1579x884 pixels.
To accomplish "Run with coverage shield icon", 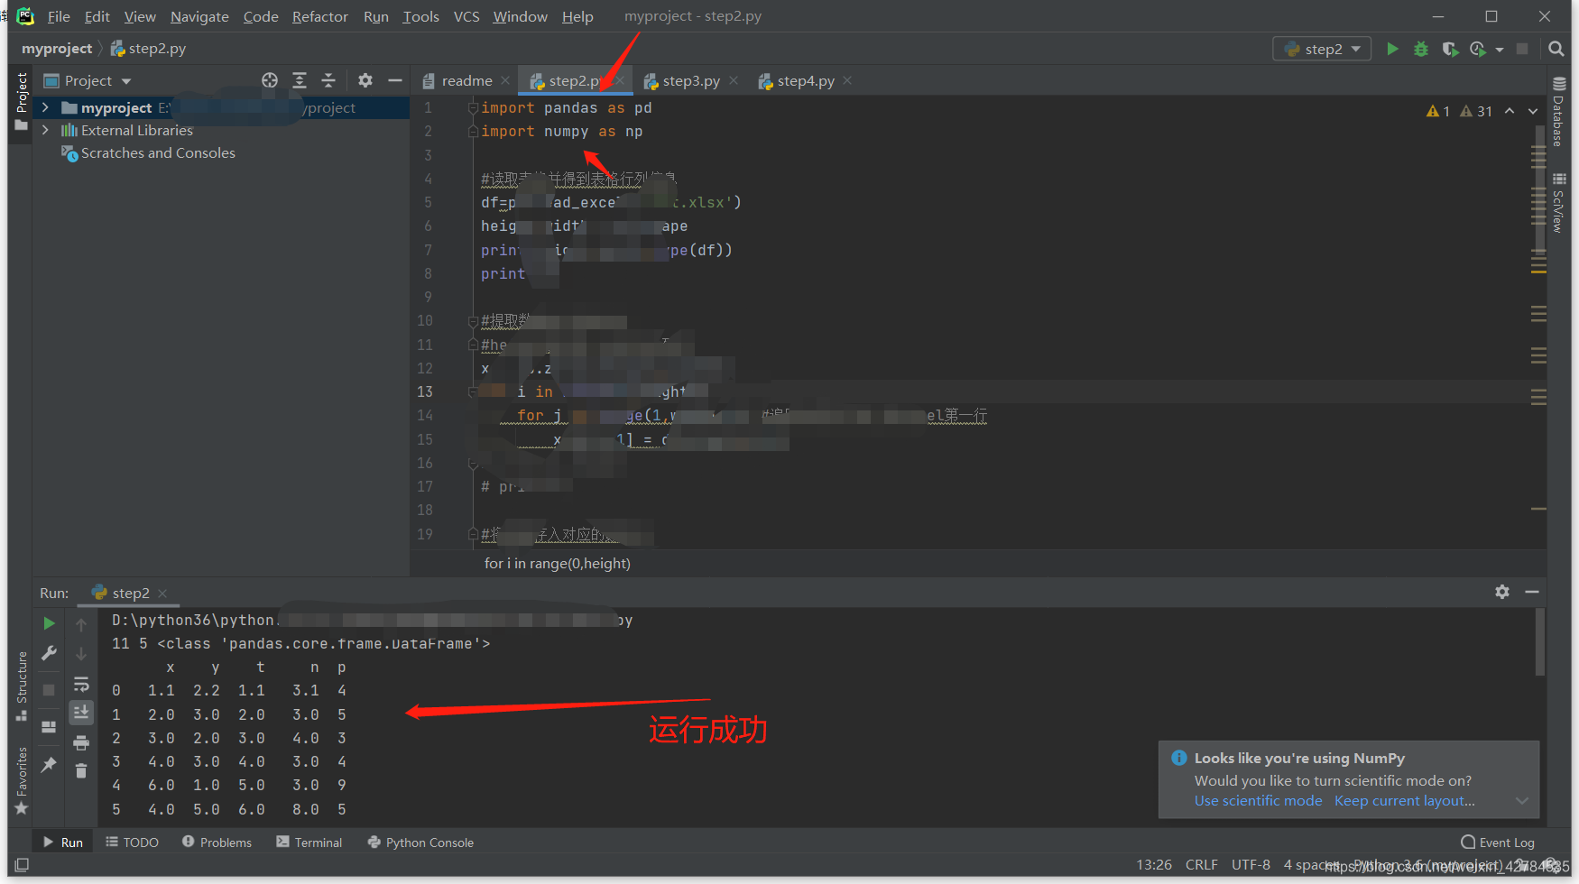I will point(1450,49).
